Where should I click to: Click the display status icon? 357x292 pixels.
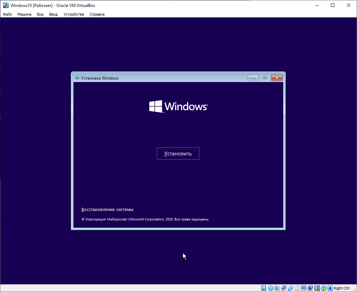tap(303, 288)
